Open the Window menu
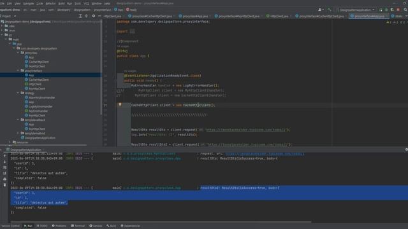 pyautogui.click(x=96, y=4)
